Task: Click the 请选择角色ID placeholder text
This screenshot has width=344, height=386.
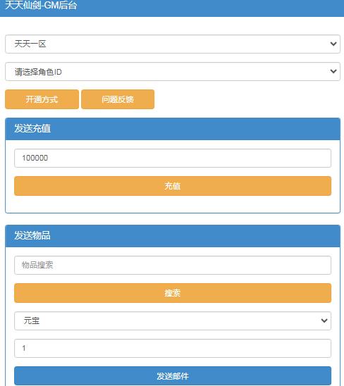Action: [38, 72]
